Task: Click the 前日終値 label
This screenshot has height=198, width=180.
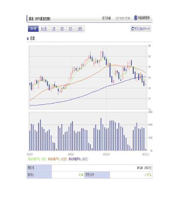Action: 106,18
